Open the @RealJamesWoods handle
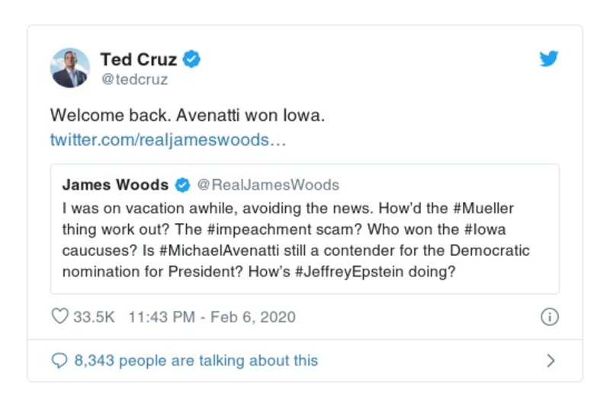Screen dimensions: 610x409 pos(268,185)
